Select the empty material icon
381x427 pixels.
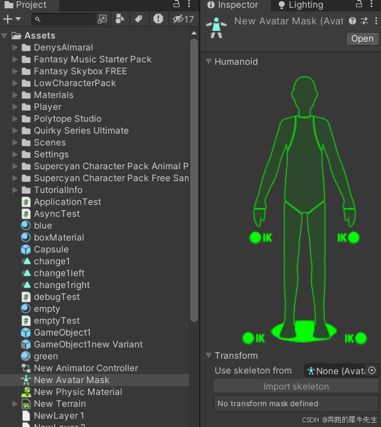tap(26, 309)
